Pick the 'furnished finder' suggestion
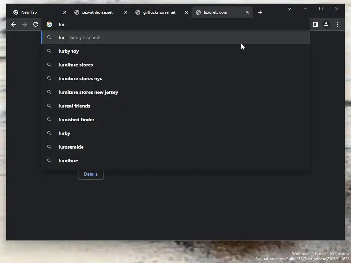The image size is (351, 263). [x=176, y=120]
